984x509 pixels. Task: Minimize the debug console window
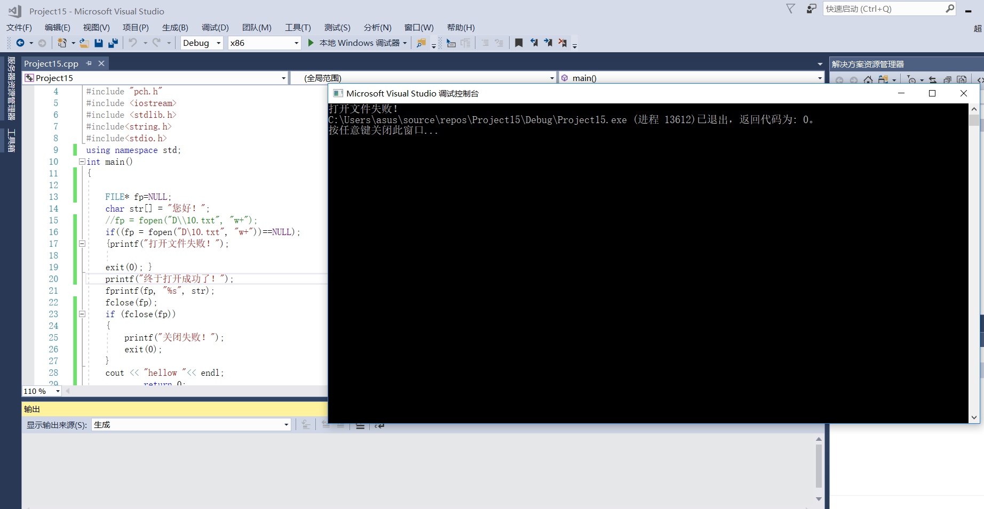click(x=901, y=93)
